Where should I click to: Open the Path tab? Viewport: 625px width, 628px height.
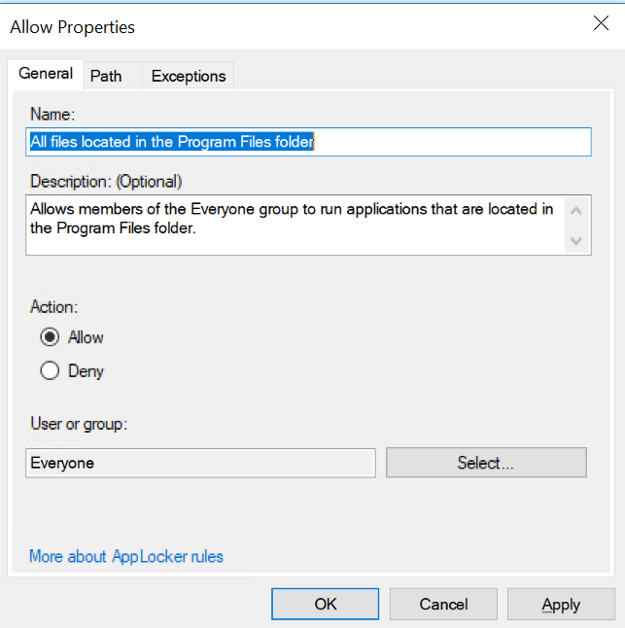pos(106,76)
